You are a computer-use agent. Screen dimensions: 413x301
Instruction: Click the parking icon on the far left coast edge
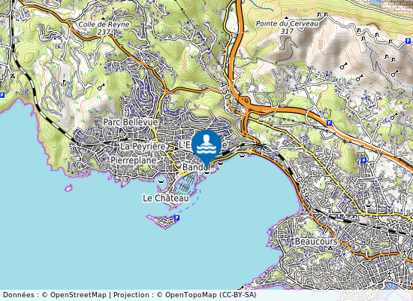click(2, 95)
